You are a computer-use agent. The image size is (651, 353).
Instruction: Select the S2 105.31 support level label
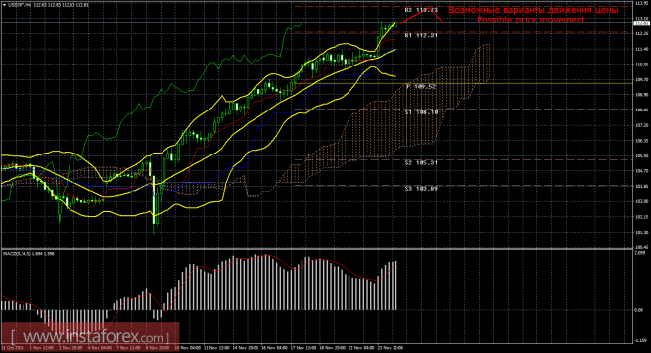pos(421,162)
